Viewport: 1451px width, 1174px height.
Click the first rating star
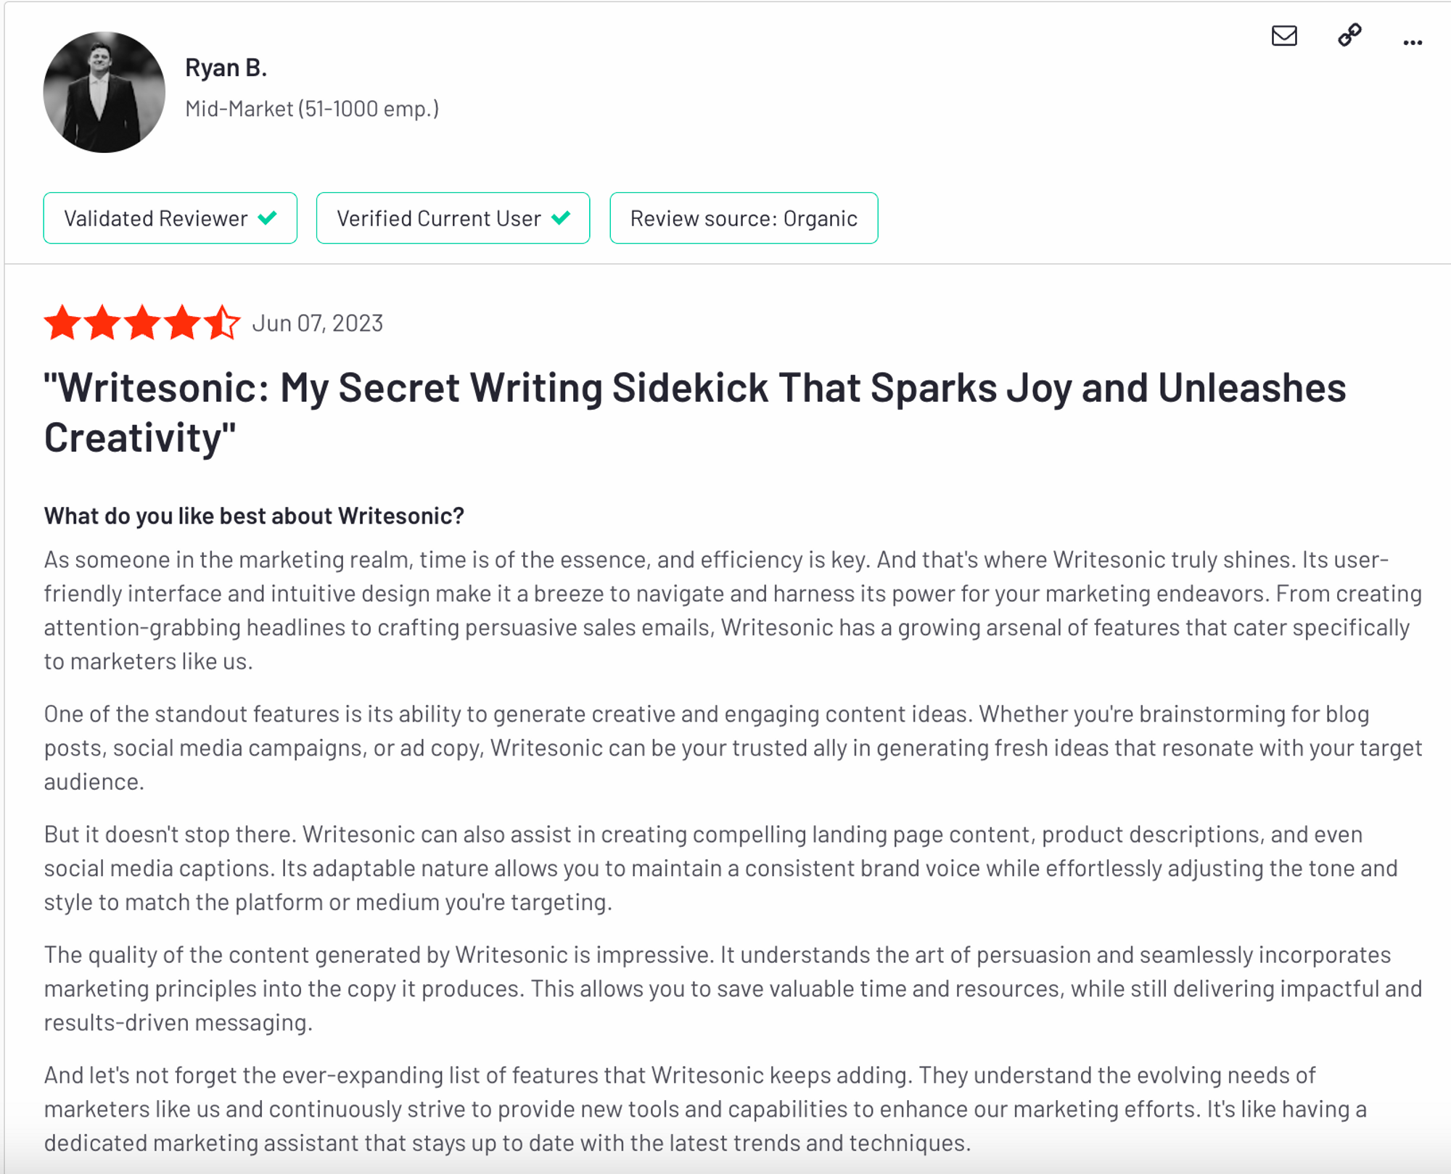62,323
